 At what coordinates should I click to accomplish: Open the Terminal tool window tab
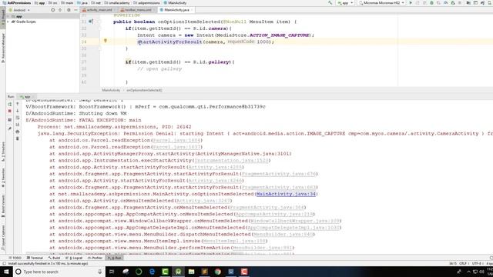tap(35, 258)
